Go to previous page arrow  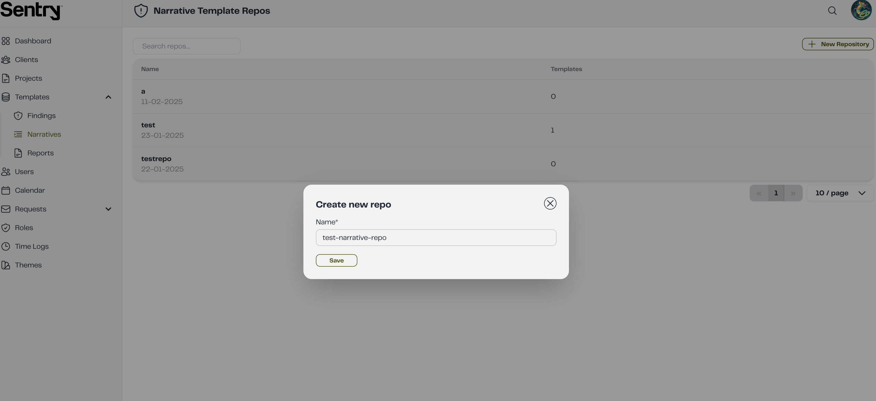coord(759,193)
